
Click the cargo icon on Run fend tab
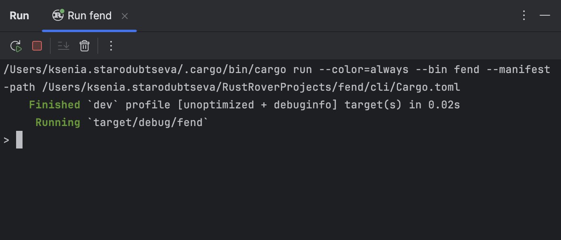(58, 16)
